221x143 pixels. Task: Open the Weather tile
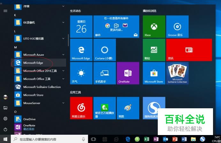pyautogui.click(x=81, y=73)
